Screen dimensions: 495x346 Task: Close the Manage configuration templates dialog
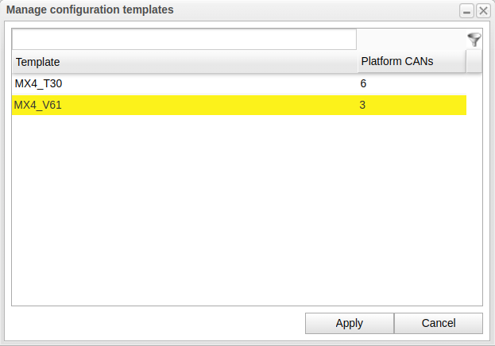click(482, 10)
